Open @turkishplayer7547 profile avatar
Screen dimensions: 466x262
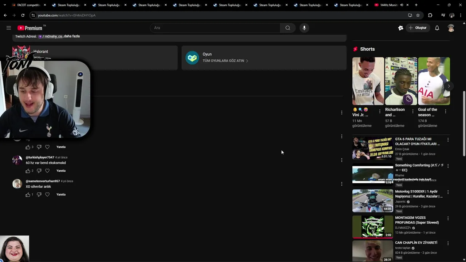coord(17,160)
